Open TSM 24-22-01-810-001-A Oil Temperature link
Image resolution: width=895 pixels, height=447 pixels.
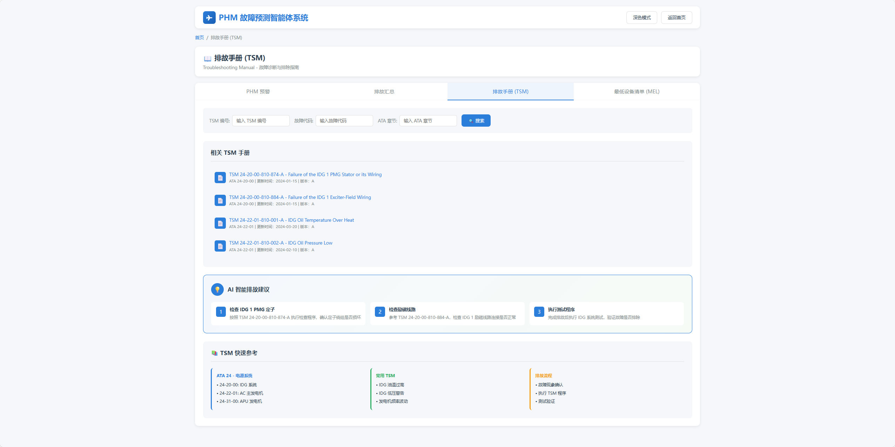pos(291,220)
